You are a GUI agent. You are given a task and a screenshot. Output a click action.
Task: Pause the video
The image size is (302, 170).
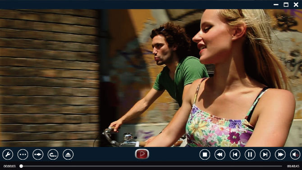click(x=250, y=155)
